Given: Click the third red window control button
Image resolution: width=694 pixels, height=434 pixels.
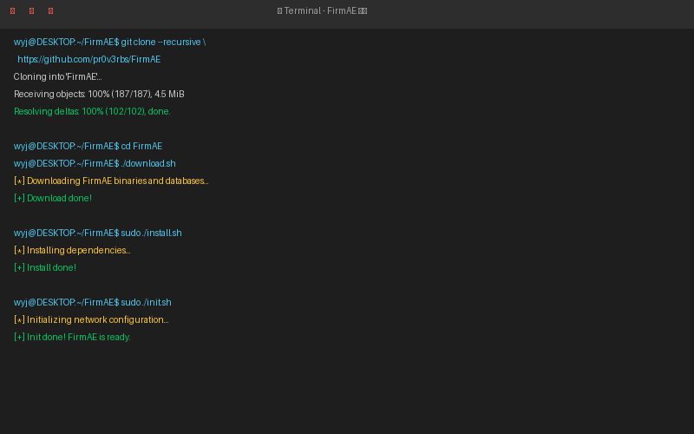Looking at the screenshot, I should tap(51, 10).
